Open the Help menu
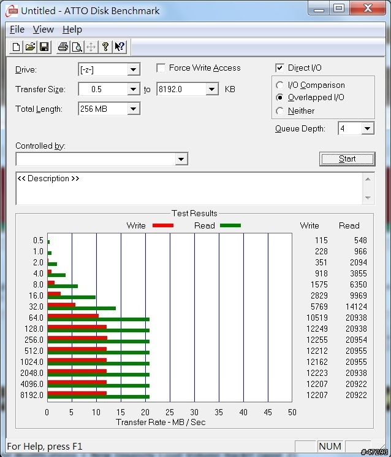 [72, 29]
